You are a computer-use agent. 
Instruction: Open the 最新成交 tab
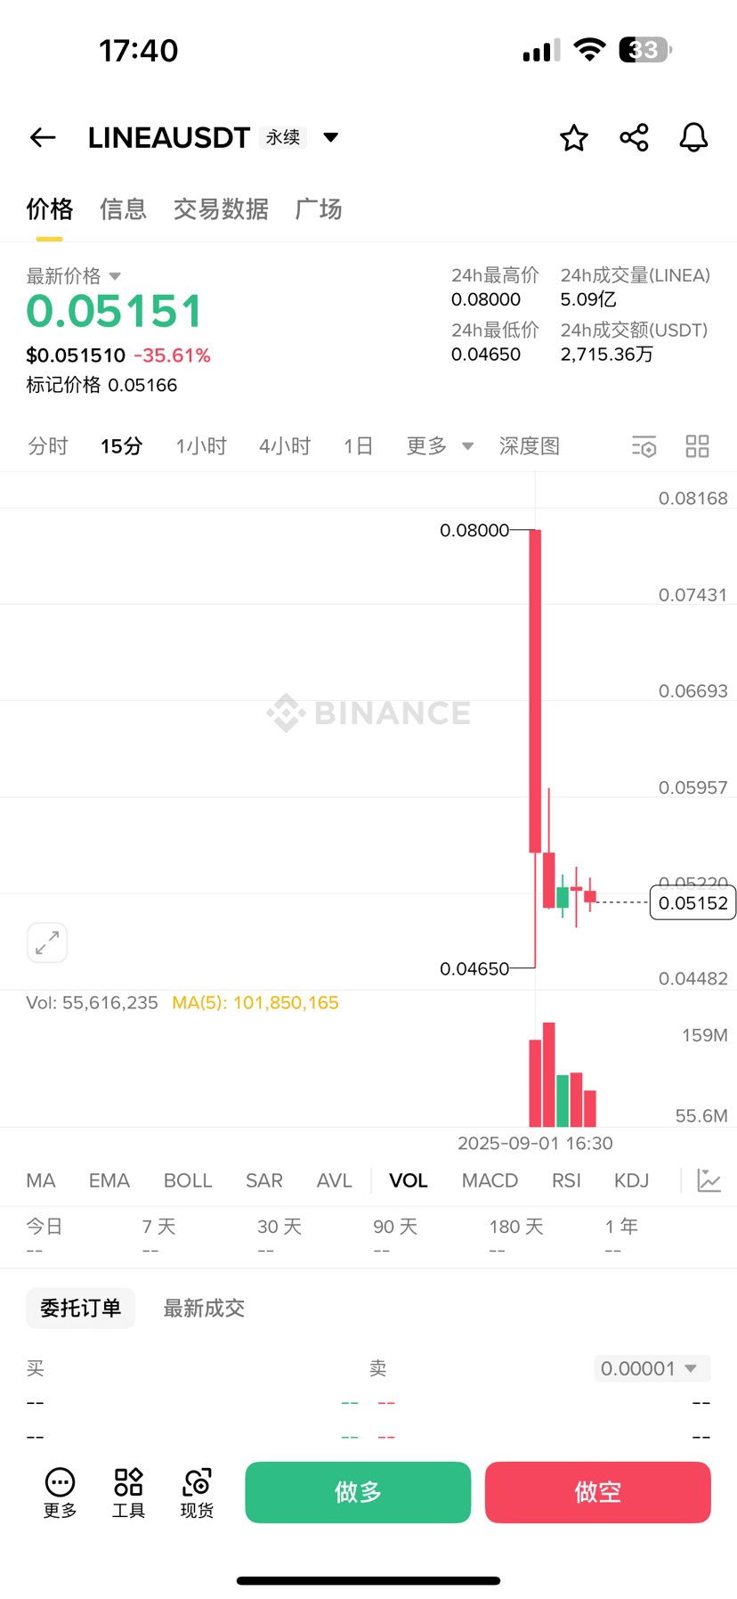click(x=203, y=1308)
